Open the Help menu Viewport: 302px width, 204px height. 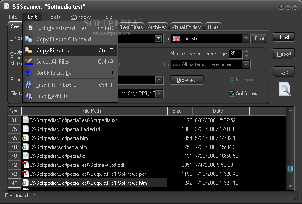coord(107,17)
